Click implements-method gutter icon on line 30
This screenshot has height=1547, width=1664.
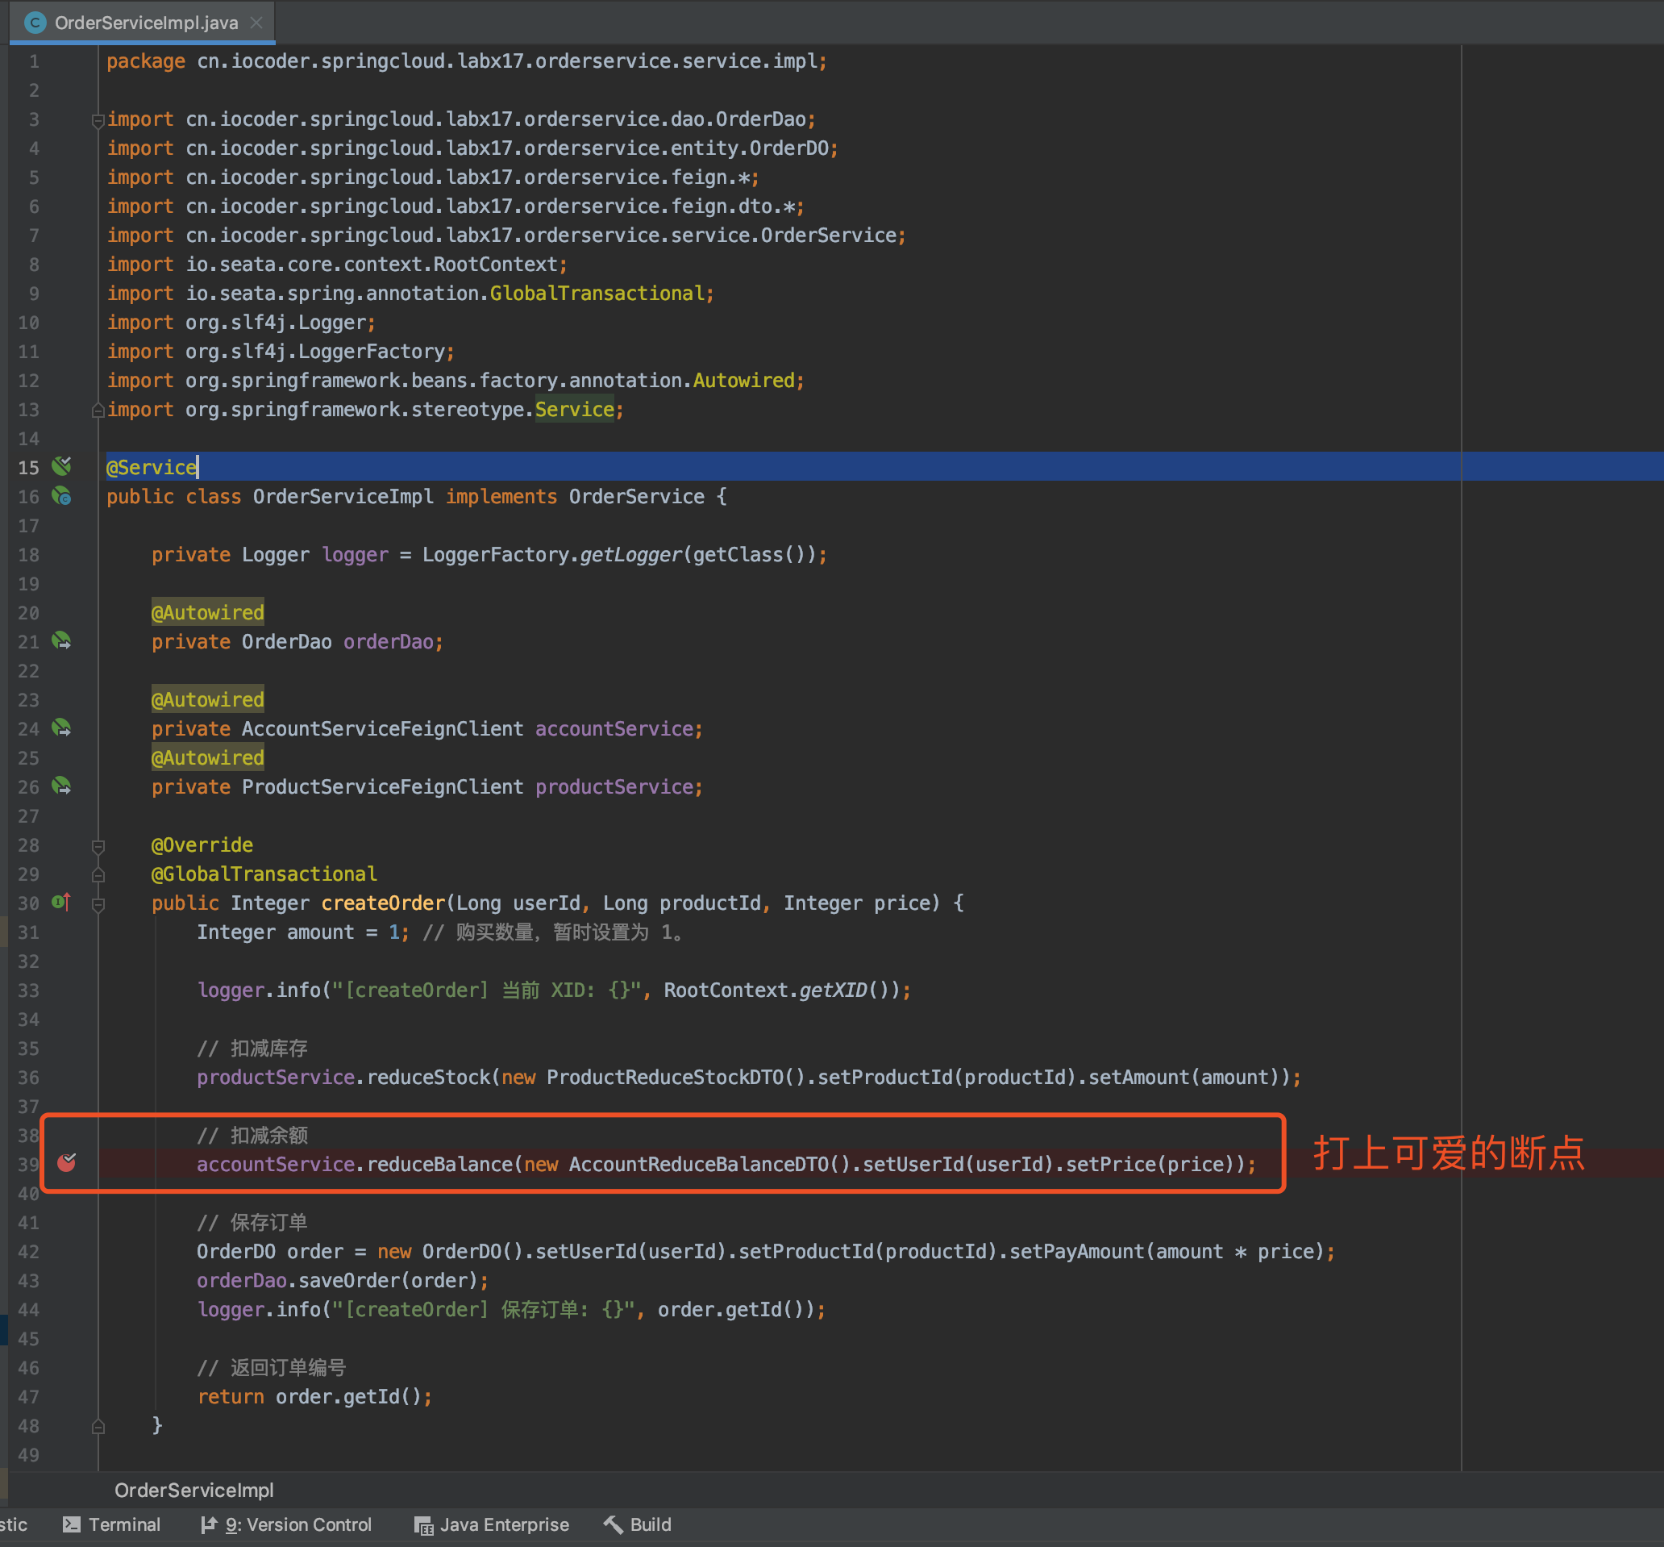click(x=62, y=903)
